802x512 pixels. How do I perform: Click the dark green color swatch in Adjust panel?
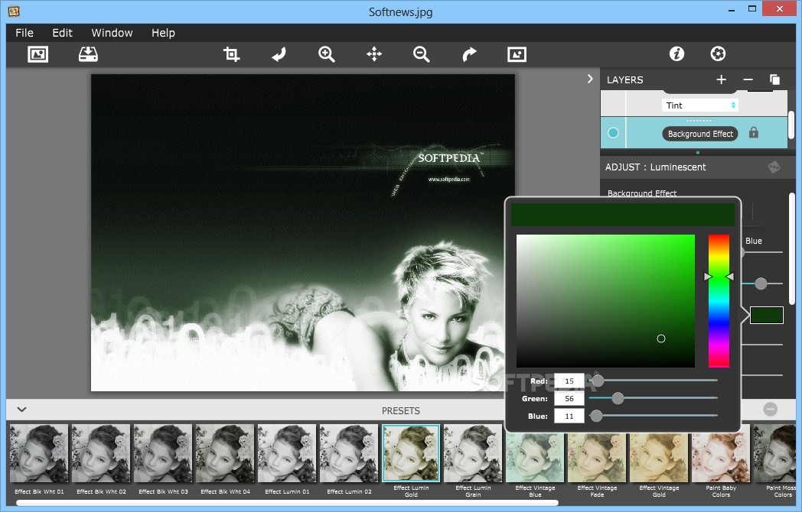pos(766,316)
